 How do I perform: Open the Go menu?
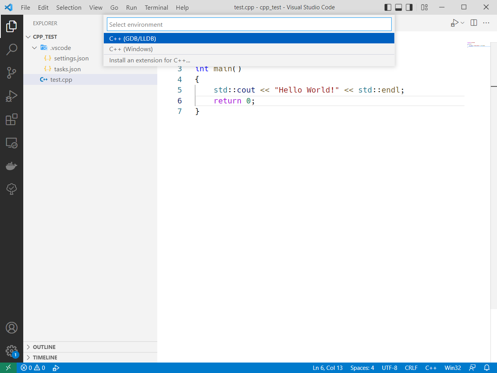point(114,7)
